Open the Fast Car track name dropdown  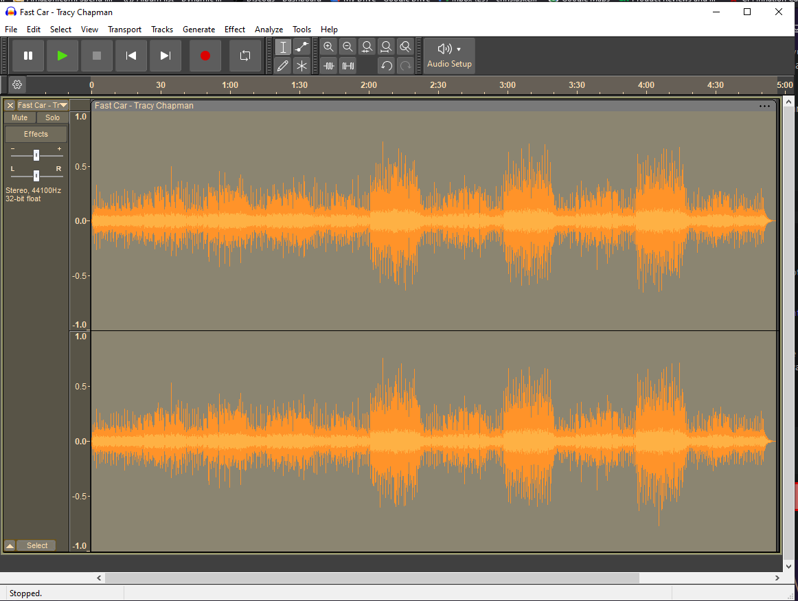pos(43,105)
